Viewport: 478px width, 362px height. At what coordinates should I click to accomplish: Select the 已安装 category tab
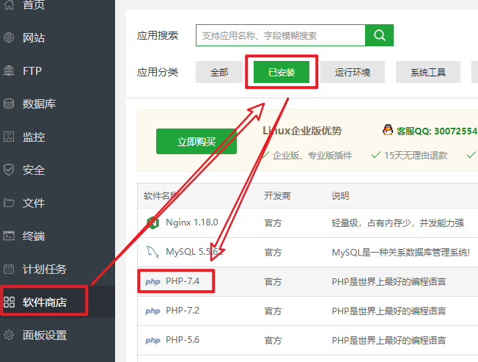282,72
